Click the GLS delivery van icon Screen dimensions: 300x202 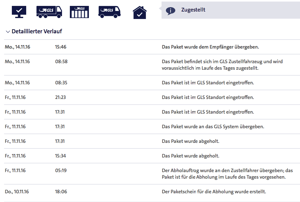coord(109,12)
